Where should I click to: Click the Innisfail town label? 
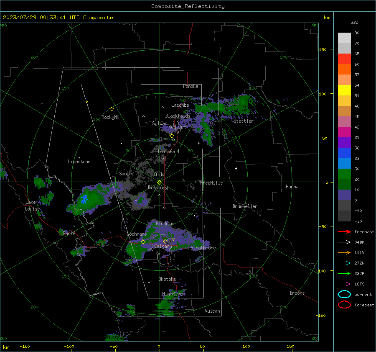coord(168,152)
